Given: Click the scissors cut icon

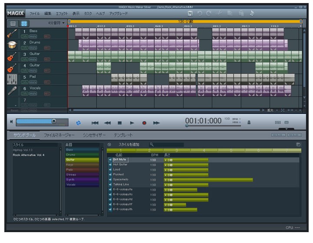Looking at the screenshot, I should pyautogui.click(x=219, y=13).
